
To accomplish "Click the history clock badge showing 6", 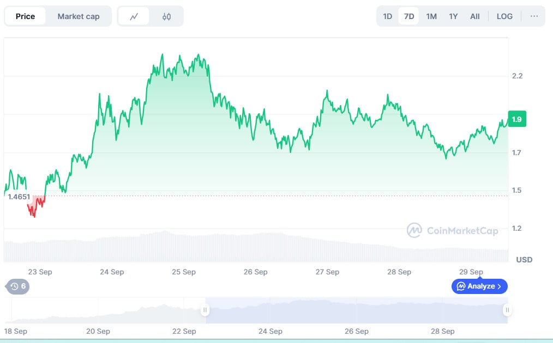I will 17,286.
